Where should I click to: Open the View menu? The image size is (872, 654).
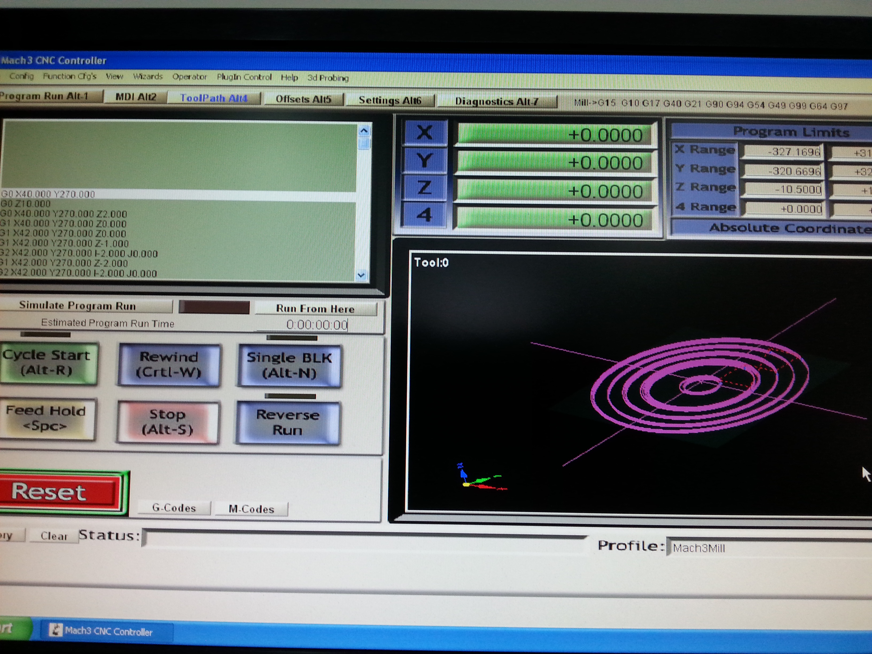[114, 76]
